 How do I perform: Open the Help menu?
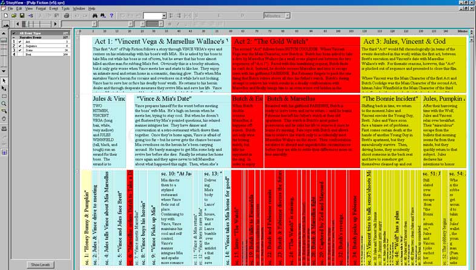pyautogui.click(x=91, y=8)
